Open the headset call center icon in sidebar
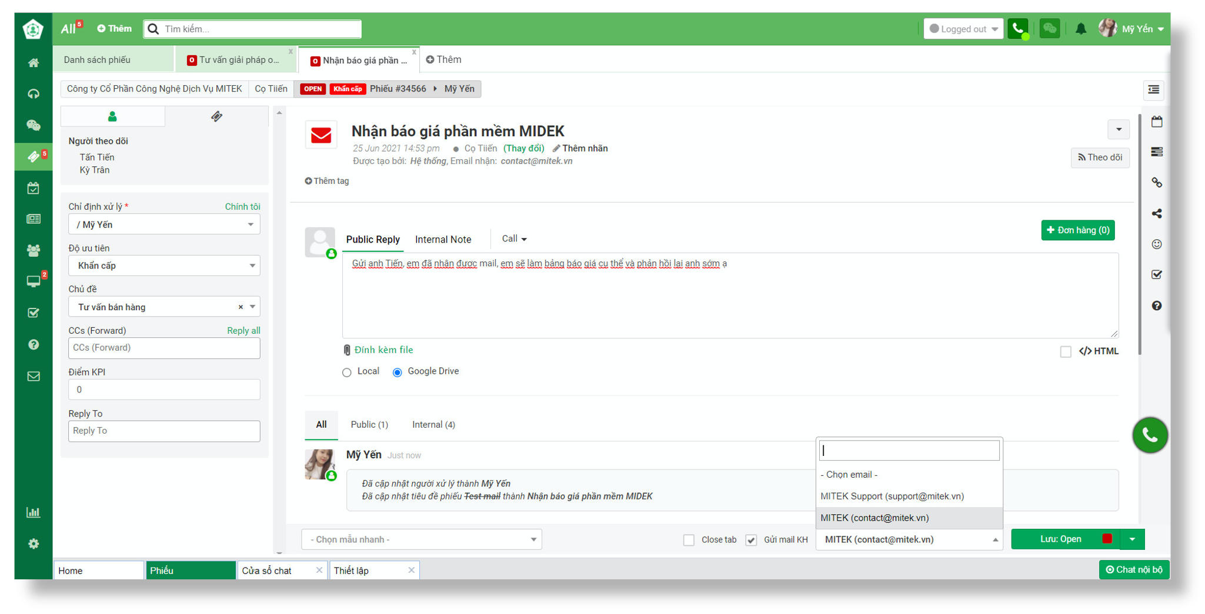The image size is (1205, 614). pyautogui.click(x=34, y=94)
